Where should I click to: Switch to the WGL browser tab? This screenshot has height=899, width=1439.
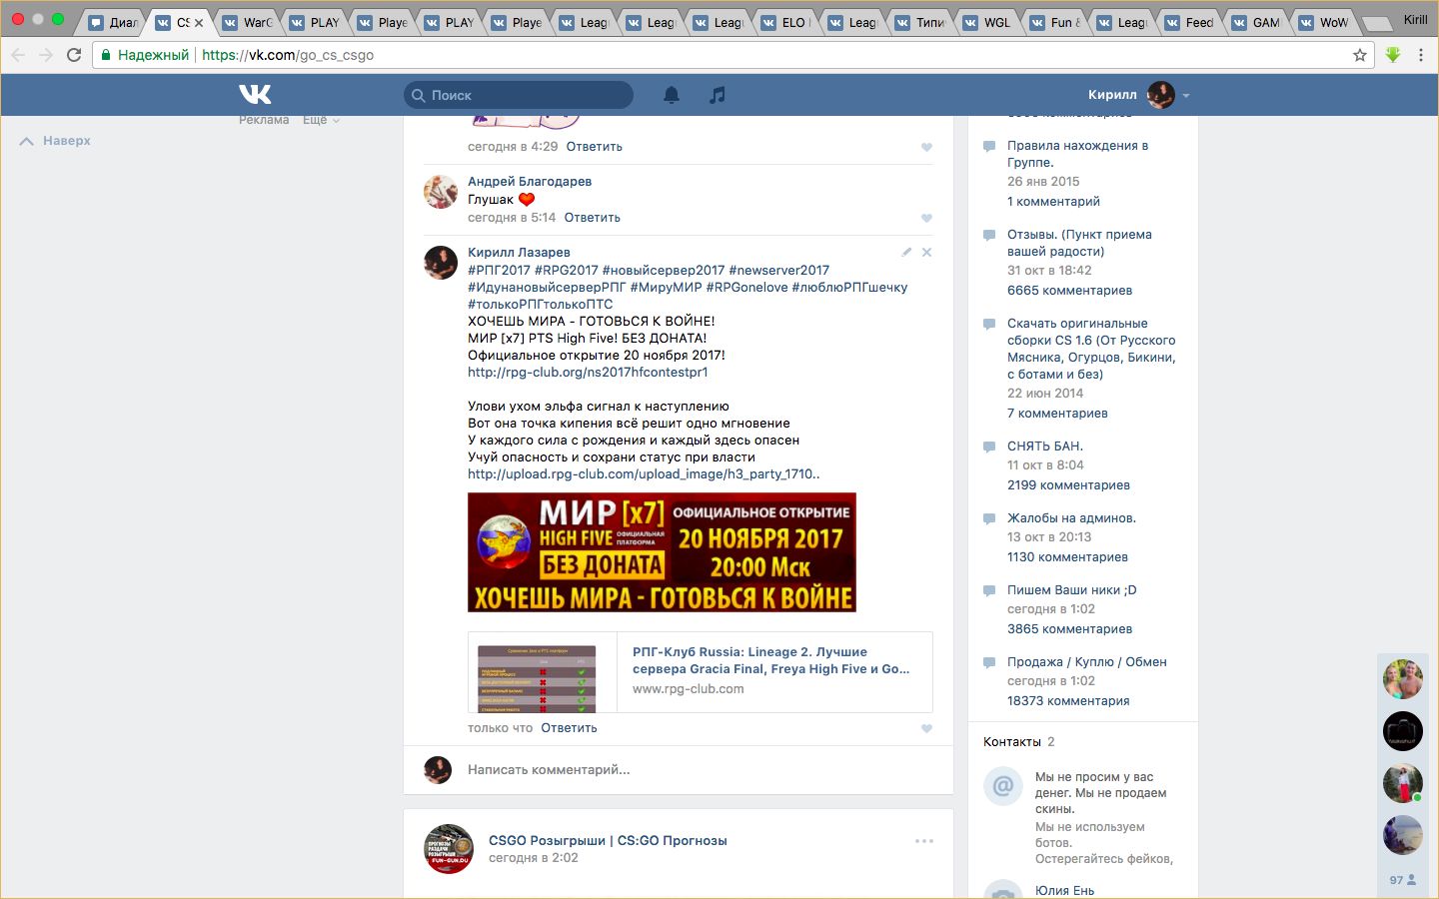pyautogui.click(x=987, y=22)
